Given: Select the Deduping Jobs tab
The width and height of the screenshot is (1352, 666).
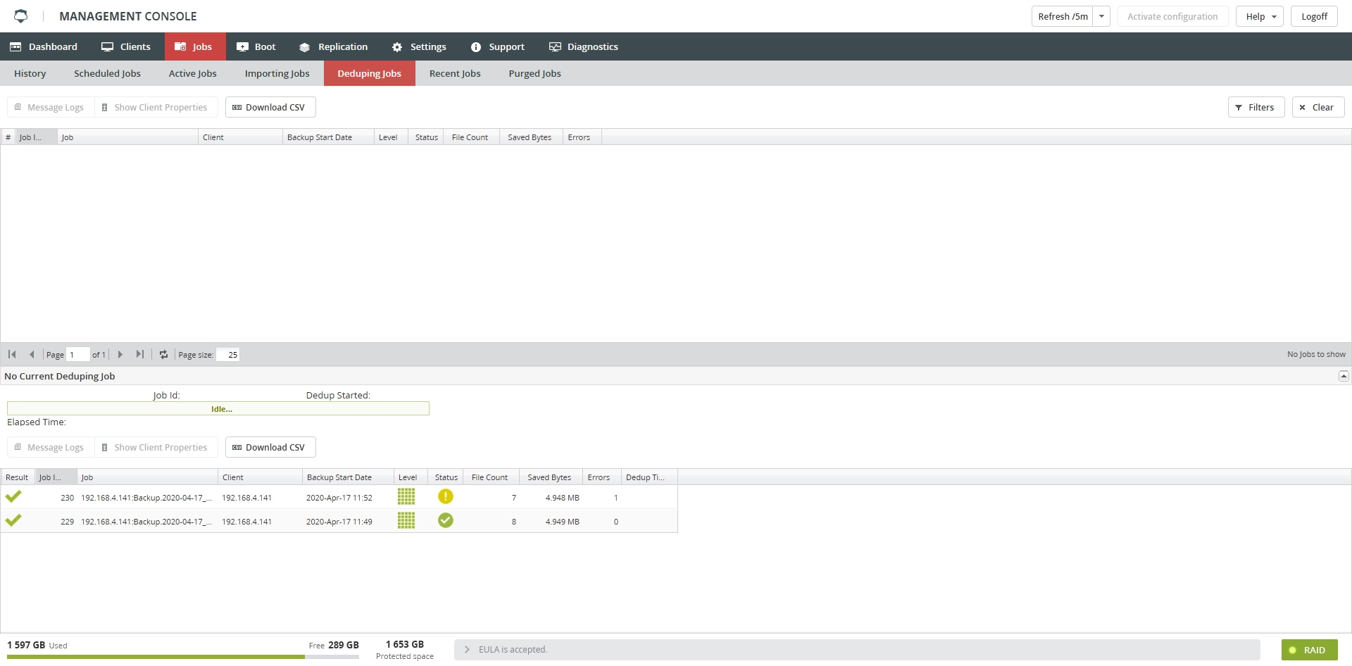Looking at the screenshot, I should tap(370, 73).
